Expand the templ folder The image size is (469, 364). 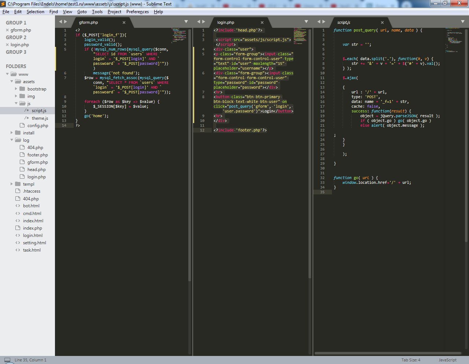(12, 184)
